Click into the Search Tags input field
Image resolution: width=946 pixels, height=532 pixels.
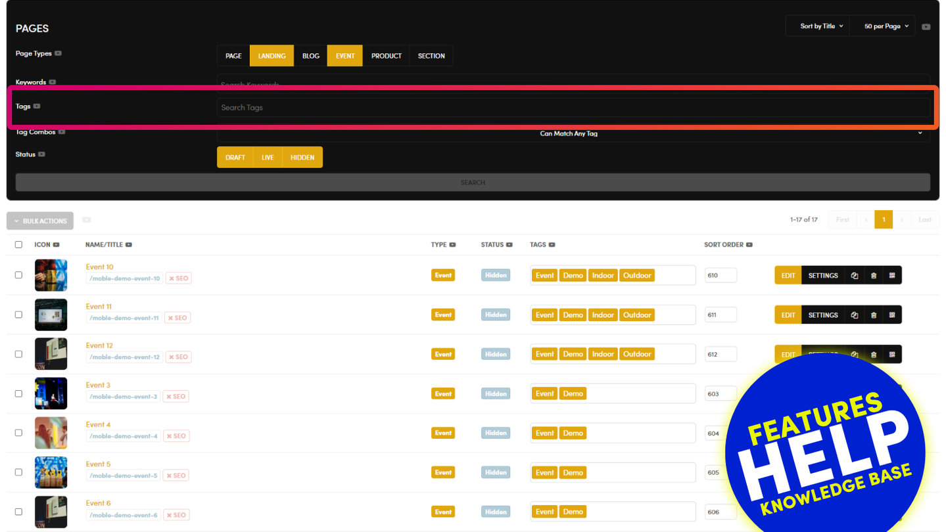(x=572, y=108)
